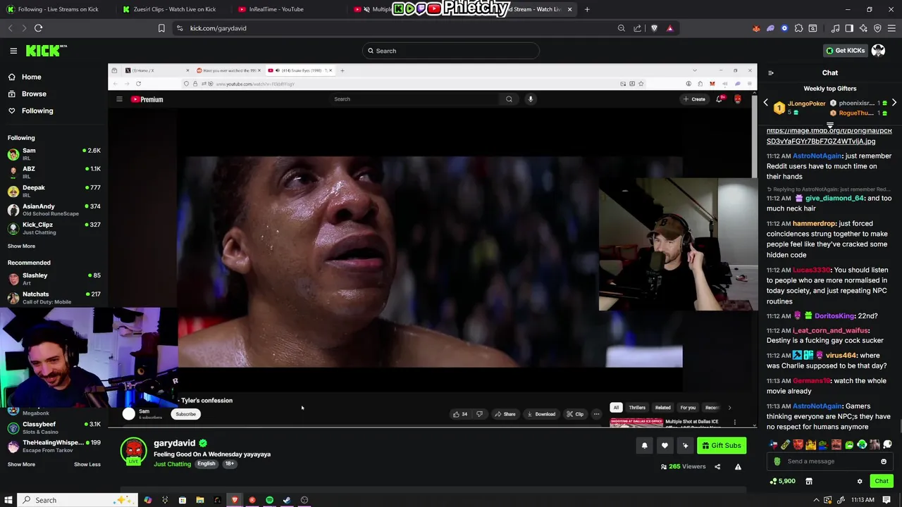
Task: Toggle the browser sidebar panel icon
Action: (x=849, y=28)
